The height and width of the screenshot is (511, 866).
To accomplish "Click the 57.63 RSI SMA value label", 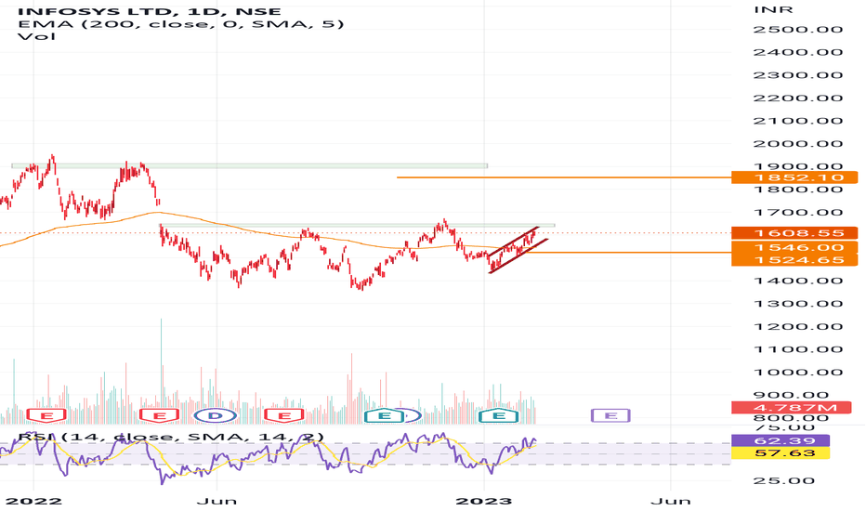I will pos(780,453).
